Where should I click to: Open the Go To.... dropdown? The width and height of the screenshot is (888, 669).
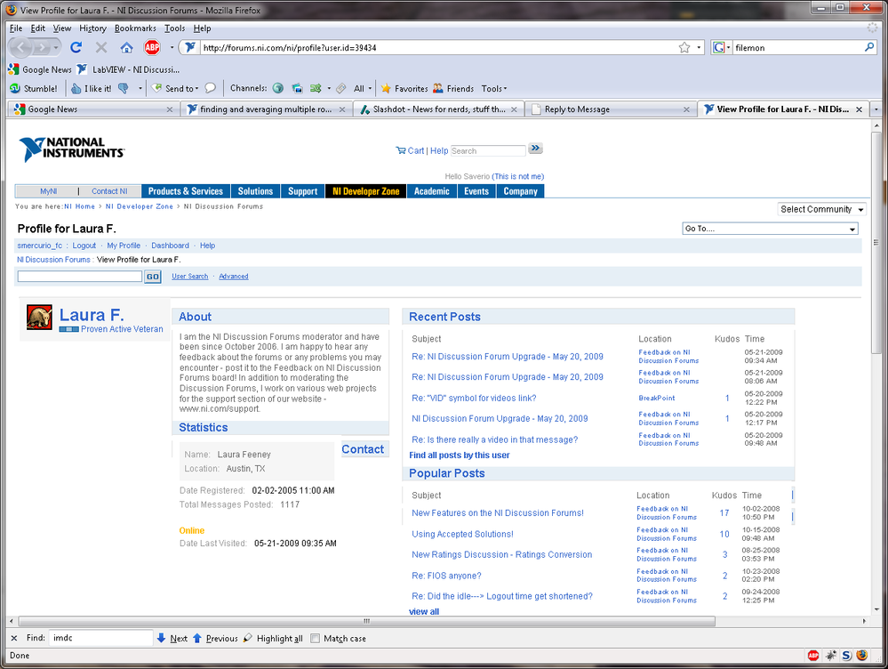(770, 229)
